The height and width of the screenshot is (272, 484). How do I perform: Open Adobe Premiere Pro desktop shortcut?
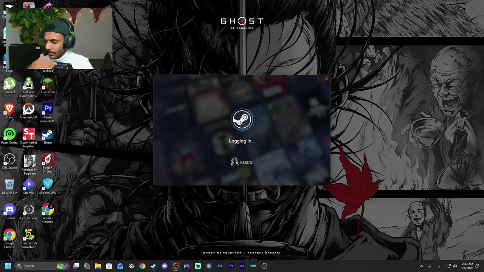point(48,113)
